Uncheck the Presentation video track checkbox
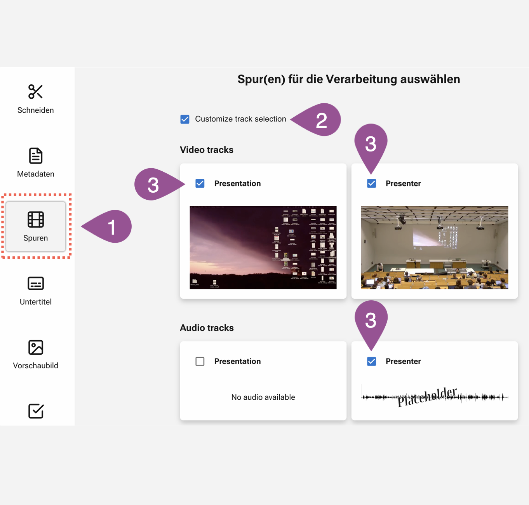Image resolution: width=529 pixels, height=505 pixels. (200, 183)
